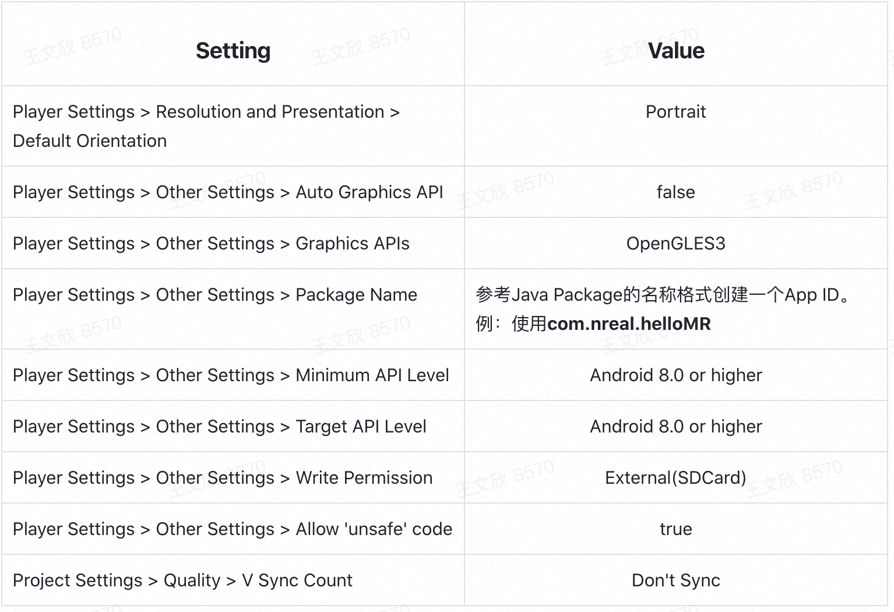Click the Setting column header
Screen dimensions: 894x612
(233, 51)
